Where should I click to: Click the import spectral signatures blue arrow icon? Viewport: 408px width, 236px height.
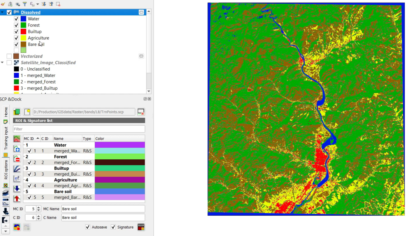point(17,189)
